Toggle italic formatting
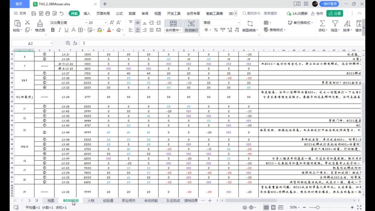 pyautogui.click(x=59, y=30)
